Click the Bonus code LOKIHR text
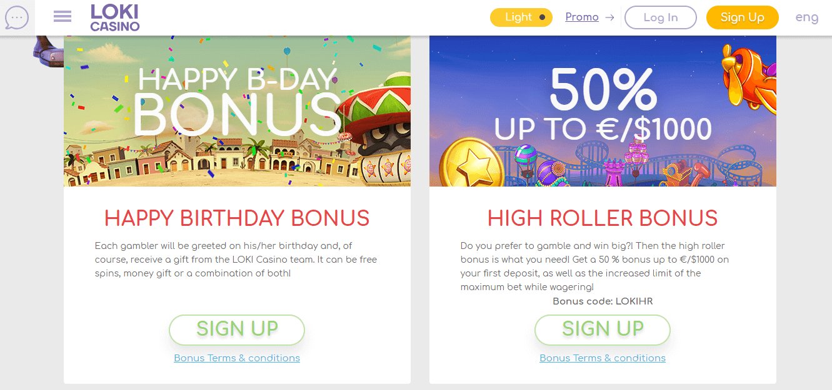Image resolution: width=832 pixels, height=390 pixels. pos(603,301)
